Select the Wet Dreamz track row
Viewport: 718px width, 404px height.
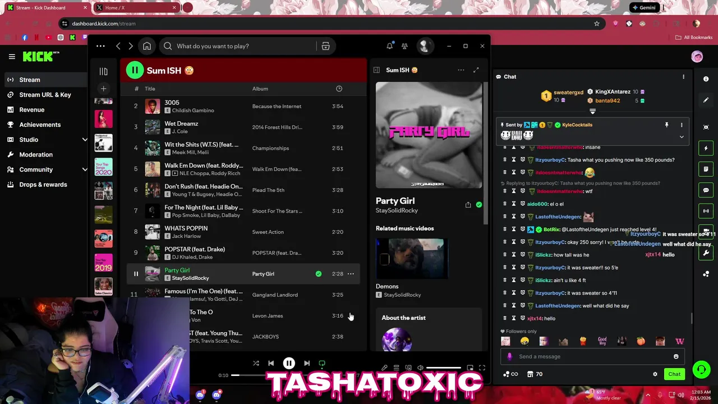[243, 127]
